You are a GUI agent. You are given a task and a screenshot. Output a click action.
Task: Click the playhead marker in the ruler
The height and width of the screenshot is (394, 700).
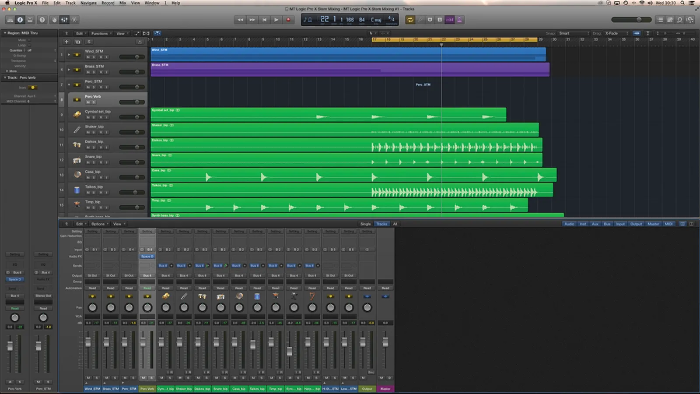point(441,45)
